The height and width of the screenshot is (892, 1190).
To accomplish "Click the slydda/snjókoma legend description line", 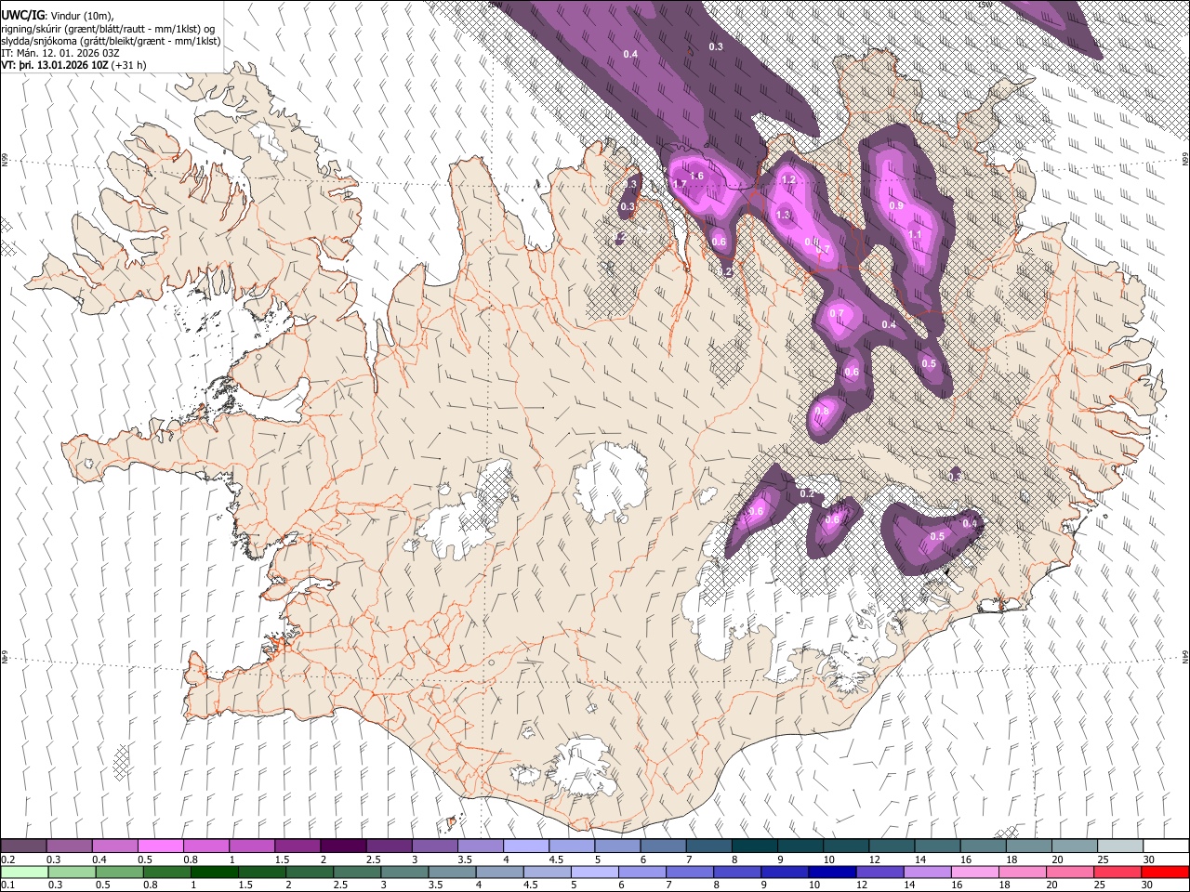I will 111,41.
